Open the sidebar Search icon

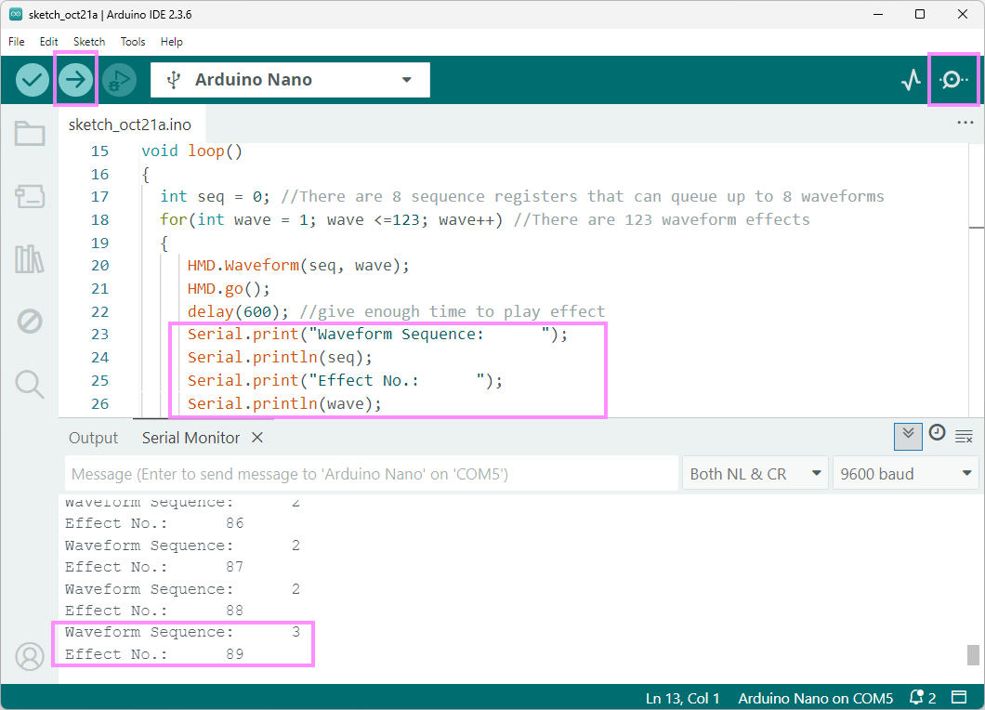30,384
